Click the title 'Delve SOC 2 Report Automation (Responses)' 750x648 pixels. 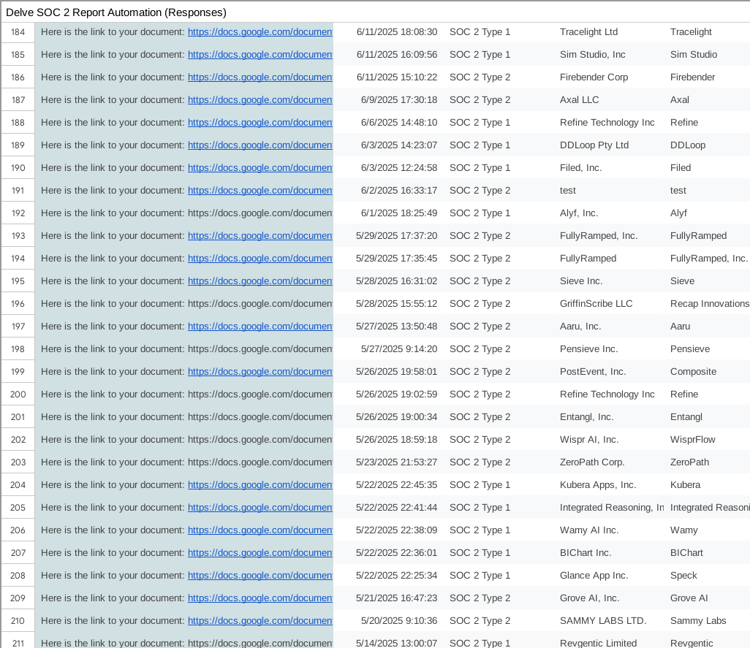pyautogui.click(x=116, y=12)
